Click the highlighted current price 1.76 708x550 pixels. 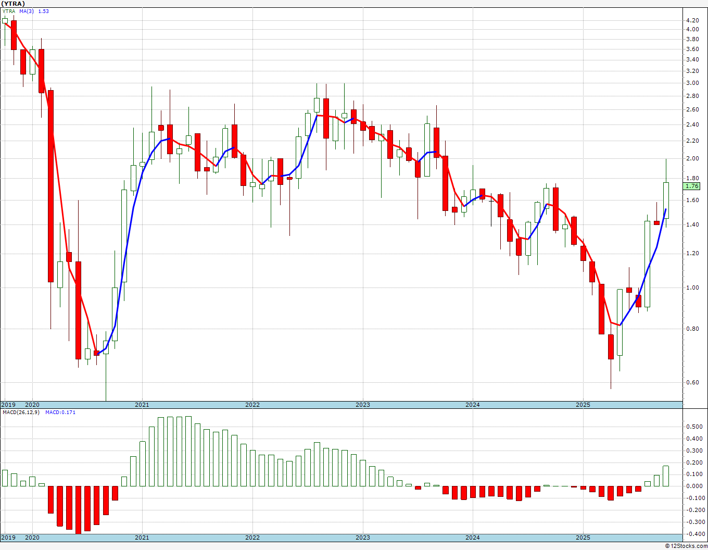(x=692, y=186)
